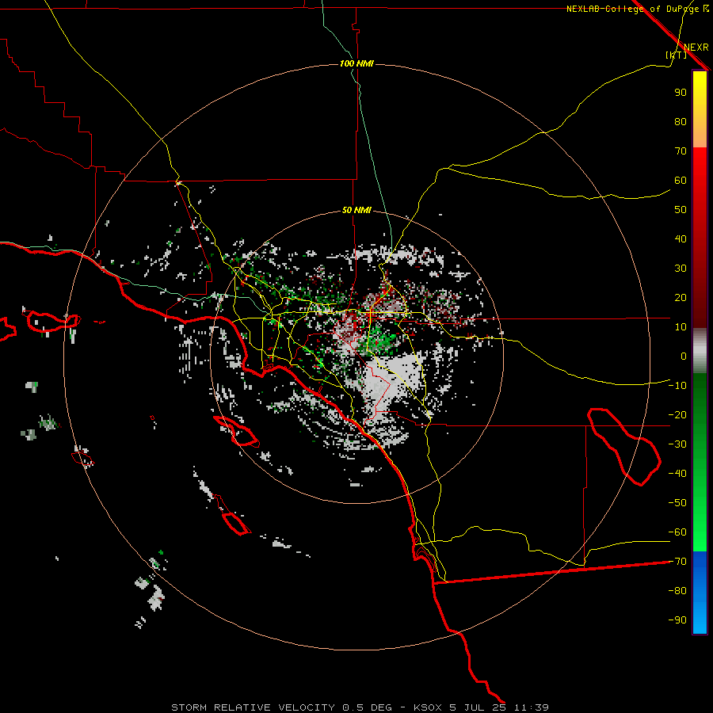
Task: Click the 100 NMI range ring label
Action: point(356,63)
